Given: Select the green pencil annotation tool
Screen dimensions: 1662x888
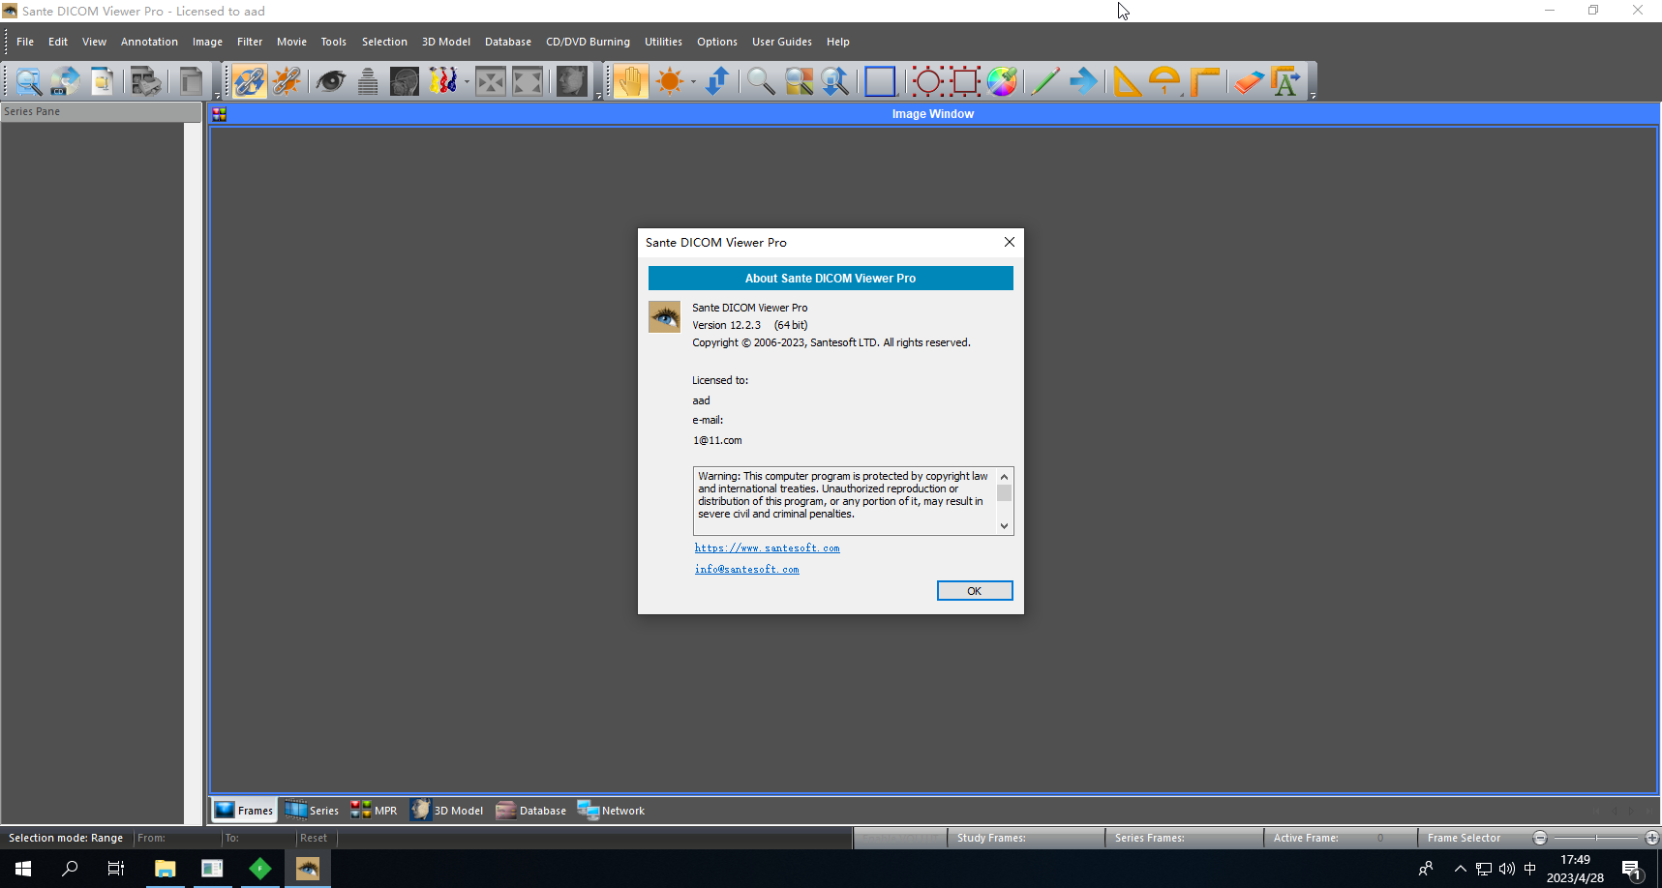Looking at the screenshot, I should pyautogui.click(x=1045, y=81).
